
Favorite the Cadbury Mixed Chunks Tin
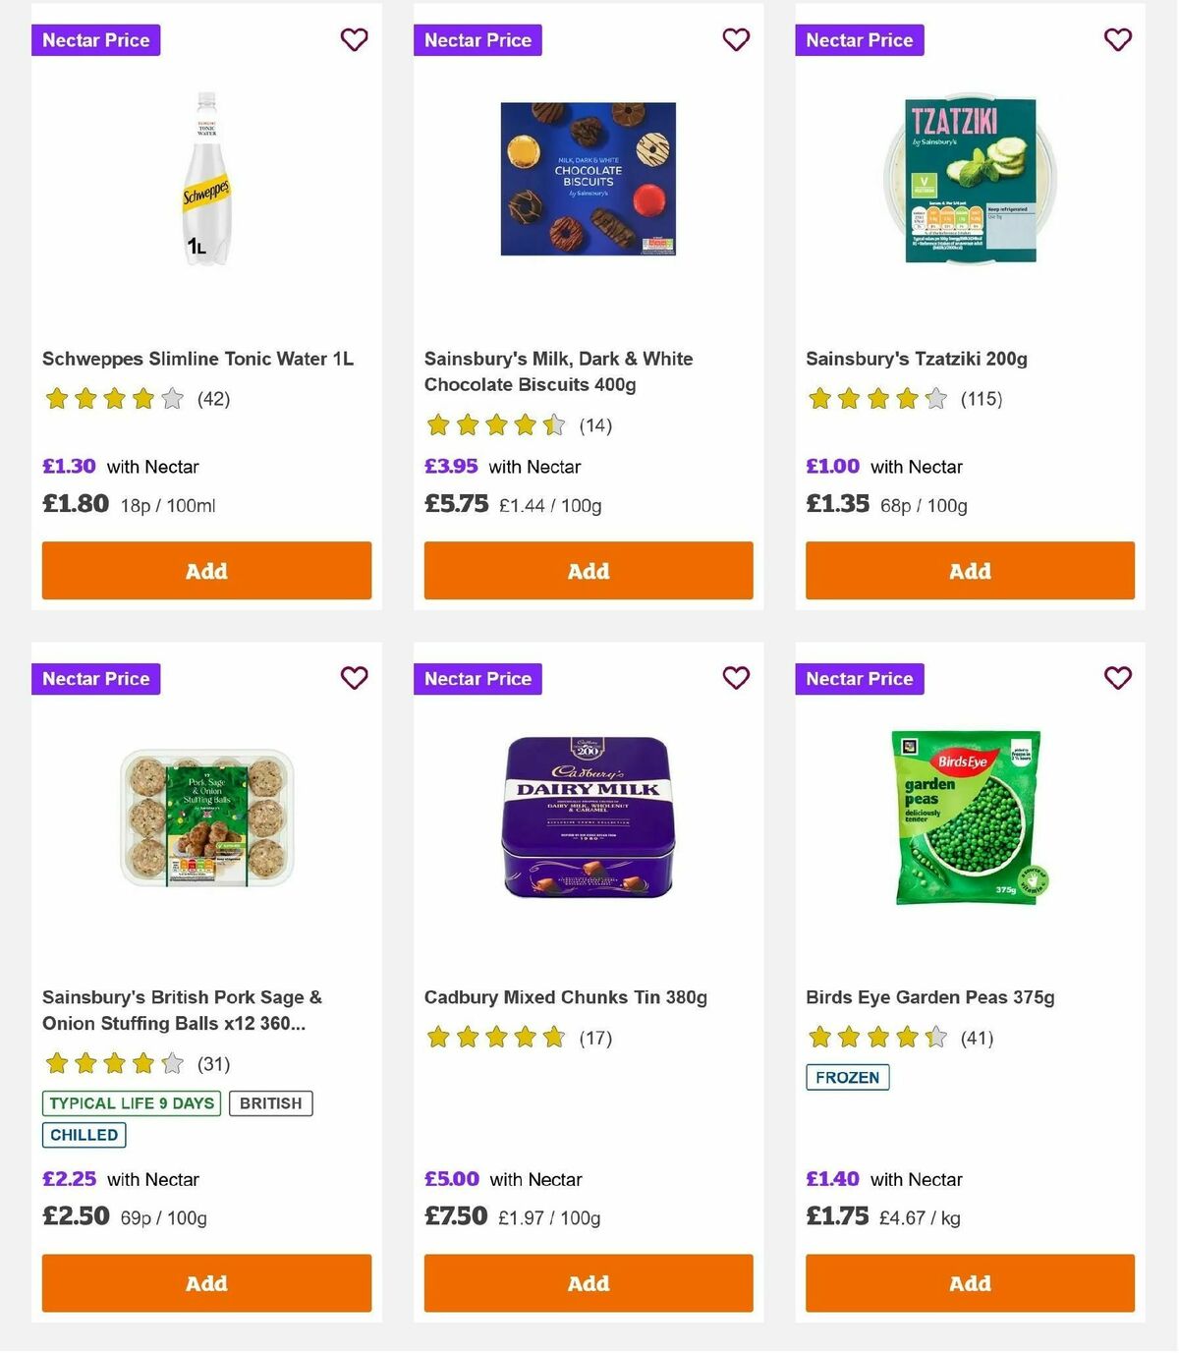point(736,678)
